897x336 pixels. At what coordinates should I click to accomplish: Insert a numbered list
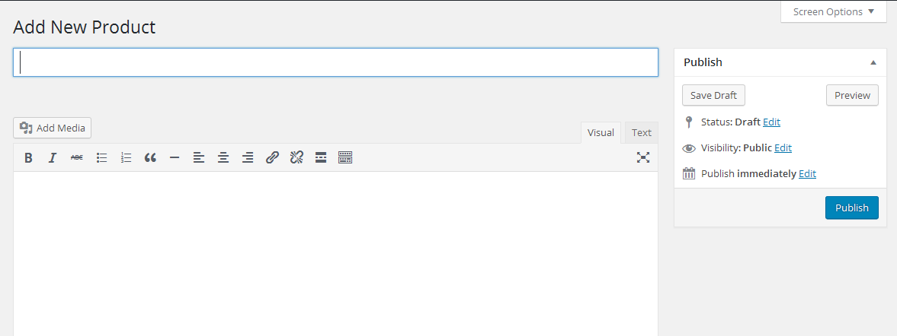coord(126,158)
